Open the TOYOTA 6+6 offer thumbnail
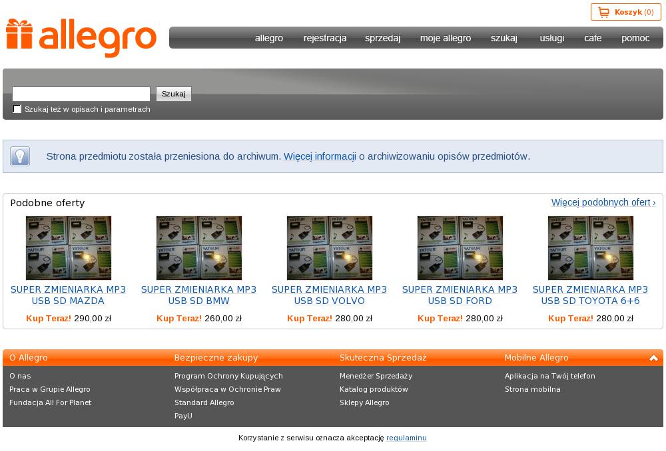This screenshot has width=666, height=451. point(590,248)
